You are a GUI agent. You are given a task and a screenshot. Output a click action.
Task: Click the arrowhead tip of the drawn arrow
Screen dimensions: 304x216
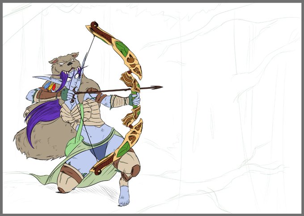[156, 87]
